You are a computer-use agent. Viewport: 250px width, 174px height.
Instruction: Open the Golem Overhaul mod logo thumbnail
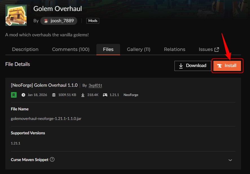16,15
